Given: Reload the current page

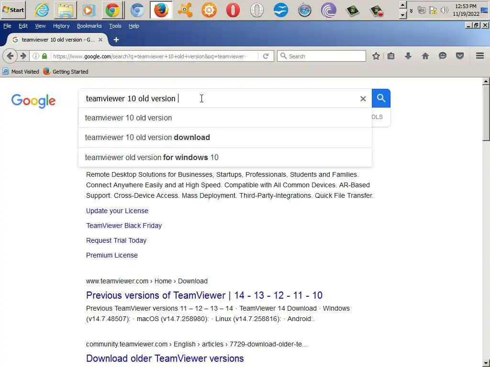Looking at the screenshot, I should point(266,56).
